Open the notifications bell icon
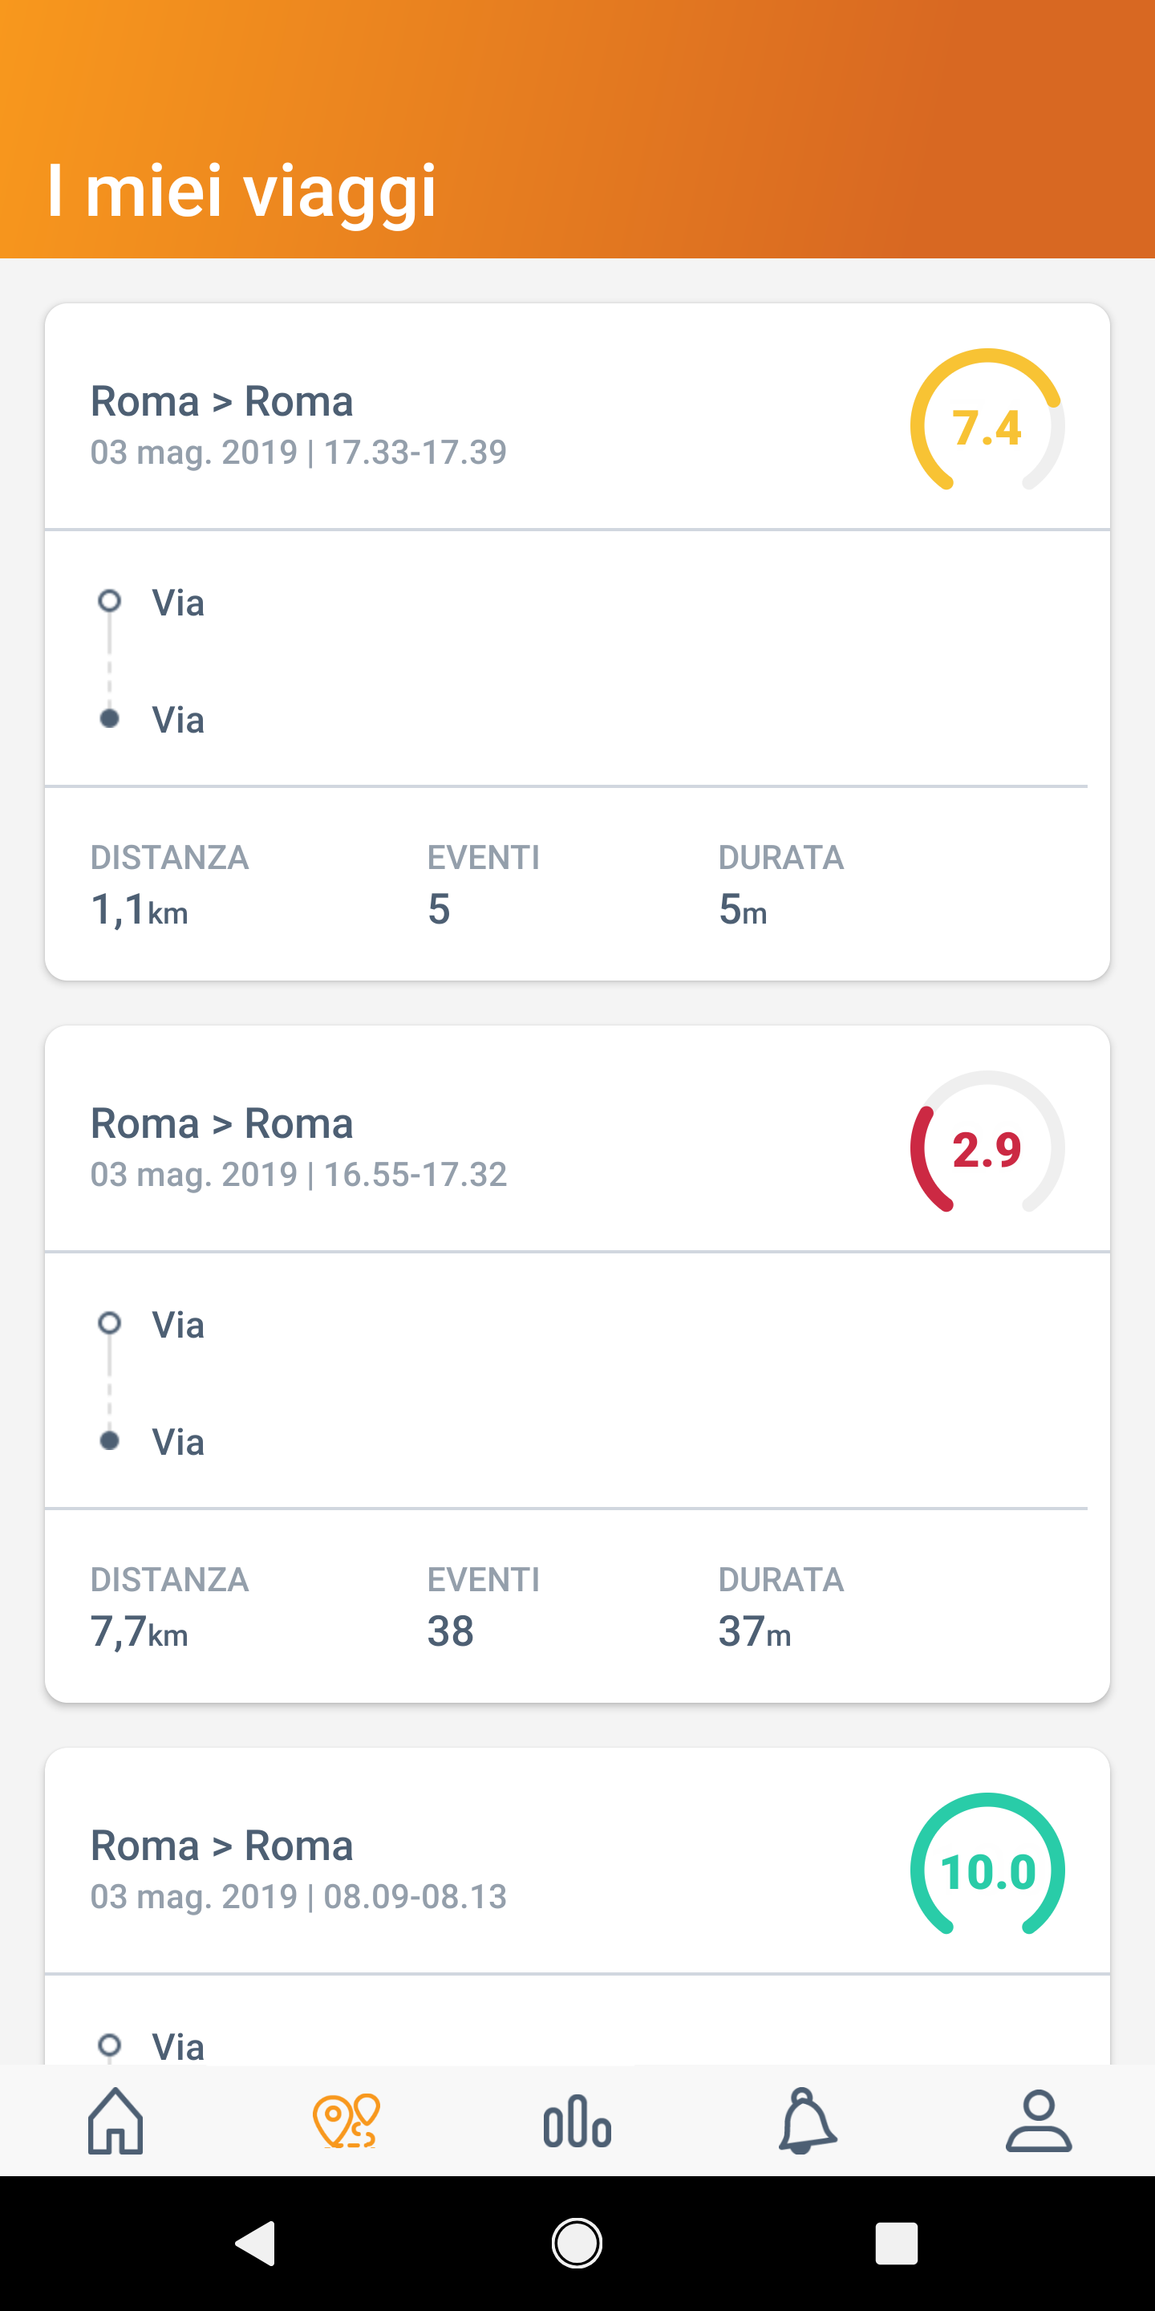 click(807, 2121)
